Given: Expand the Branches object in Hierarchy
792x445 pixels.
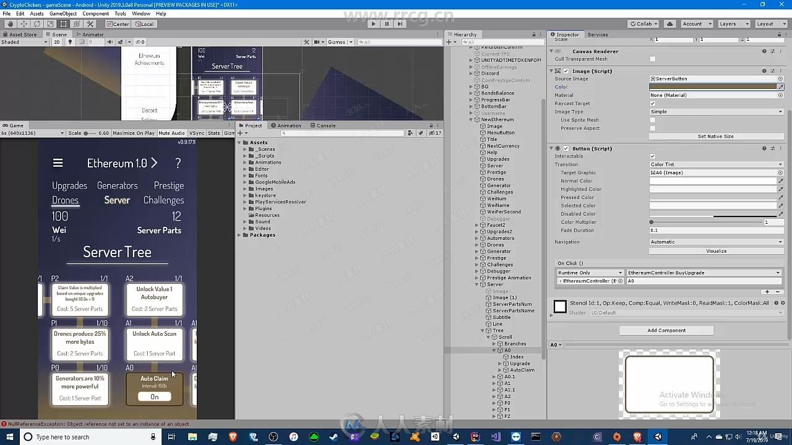Looking at the screenshot, I should tap(494, 344).
